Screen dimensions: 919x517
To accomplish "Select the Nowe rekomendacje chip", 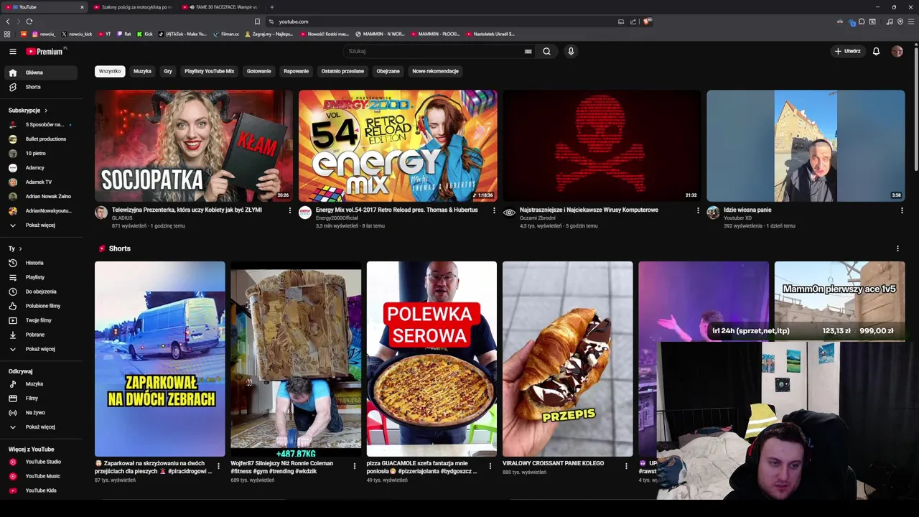I will (x=435, y=71).
